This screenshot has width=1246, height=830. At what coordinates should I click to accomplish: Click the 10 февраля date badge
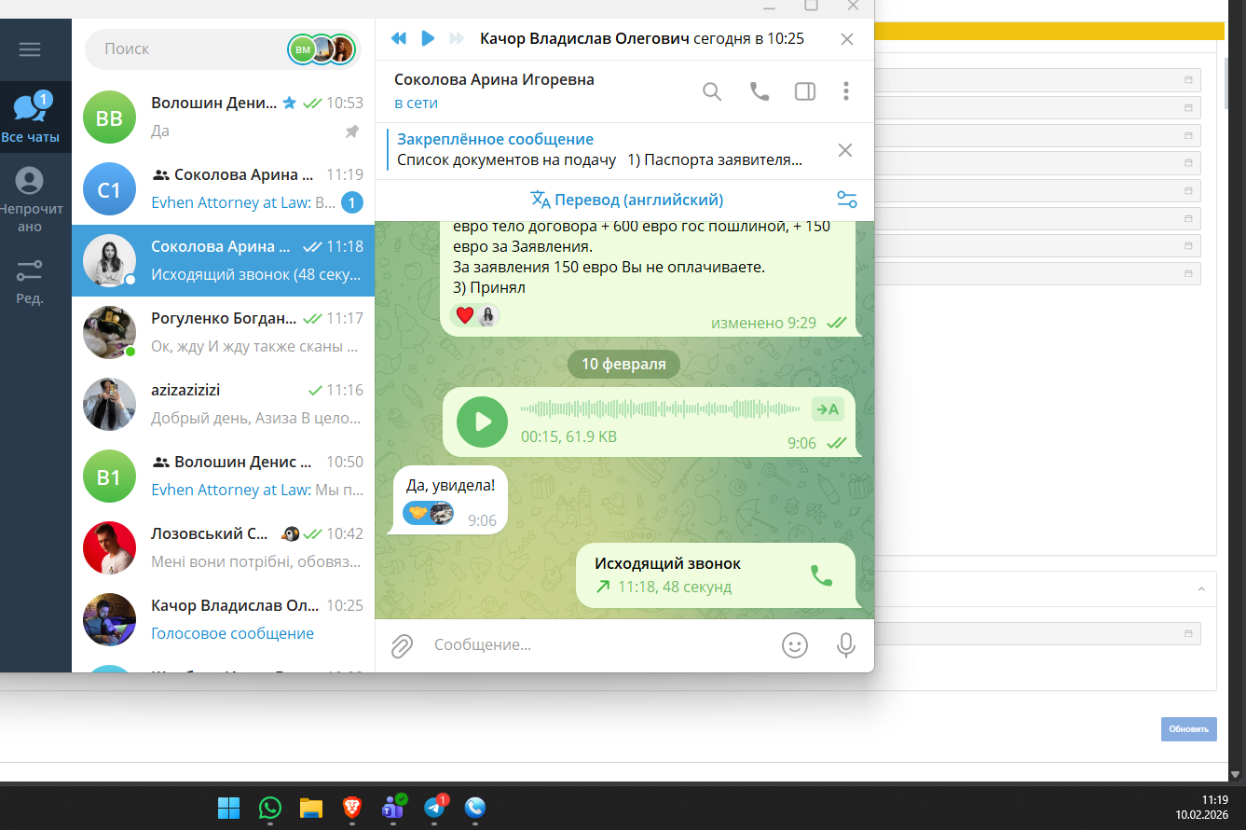623,364
